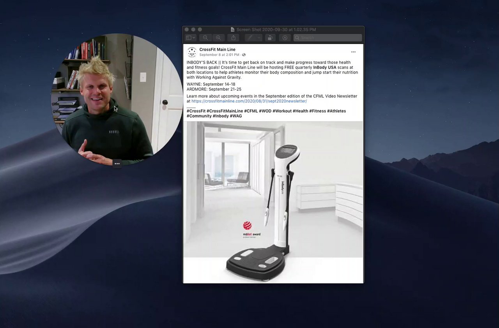Close the Preview window
Image resolution: width=499 pixels, height=328 pixels.
187,30
